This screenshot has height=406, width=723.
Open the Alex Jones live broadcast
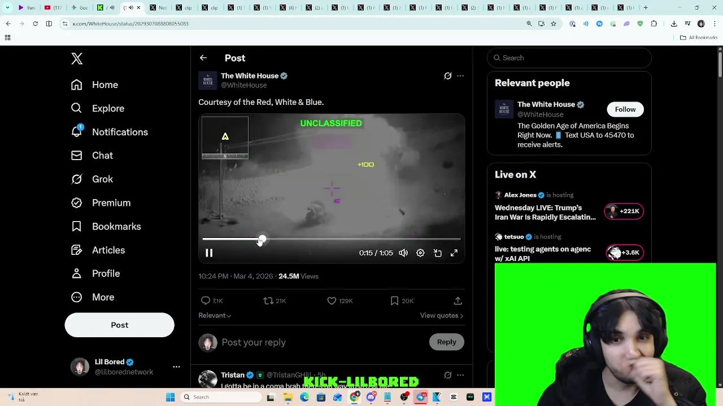545,213
